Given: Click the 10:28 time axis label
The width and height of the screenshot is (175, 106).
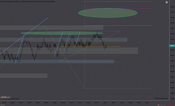Looking at the screenshot, I should pyautogui.click(x=63, y=103).
